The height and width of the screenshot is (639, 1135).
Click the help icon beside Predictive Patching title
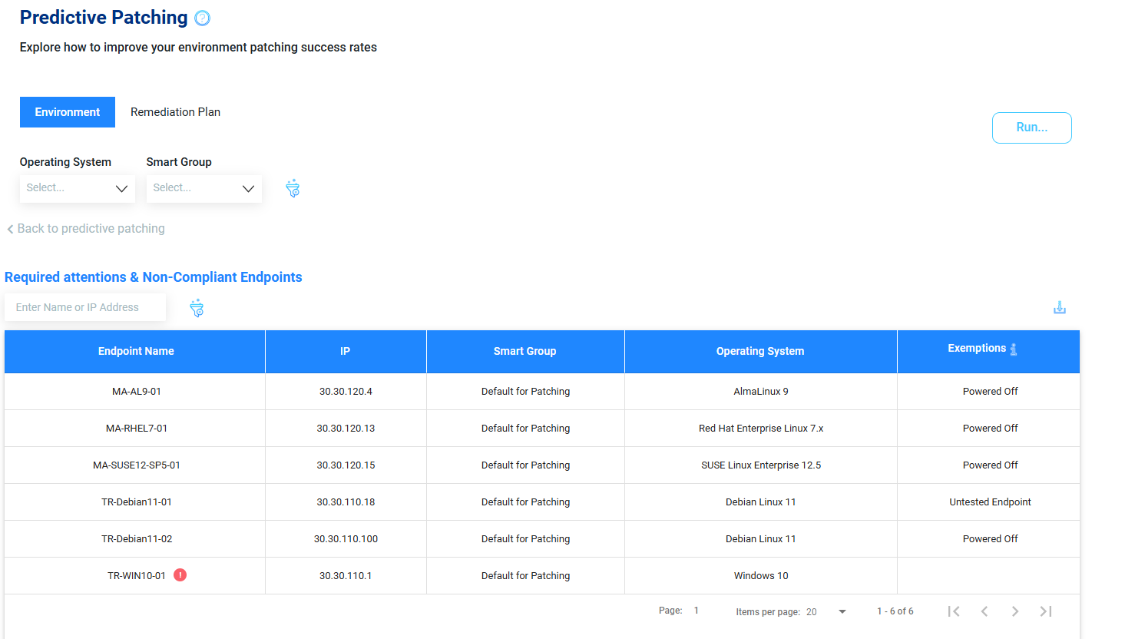tap(202, 18)
